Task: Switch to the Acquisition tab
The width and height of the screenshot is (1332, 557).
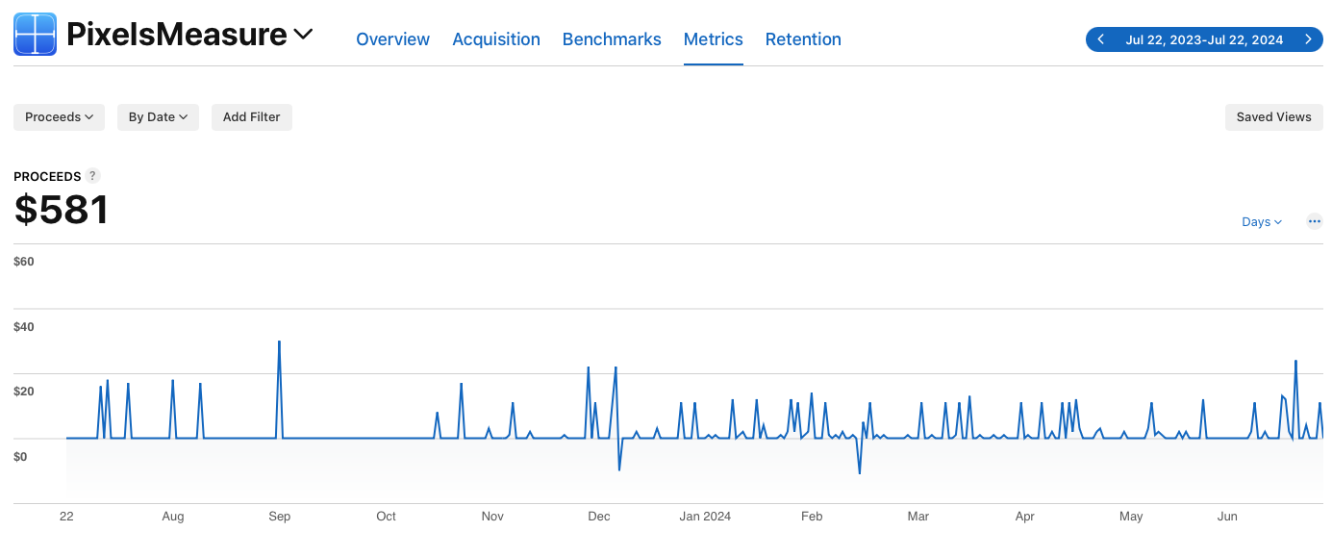Action: (x=496, y=39)
